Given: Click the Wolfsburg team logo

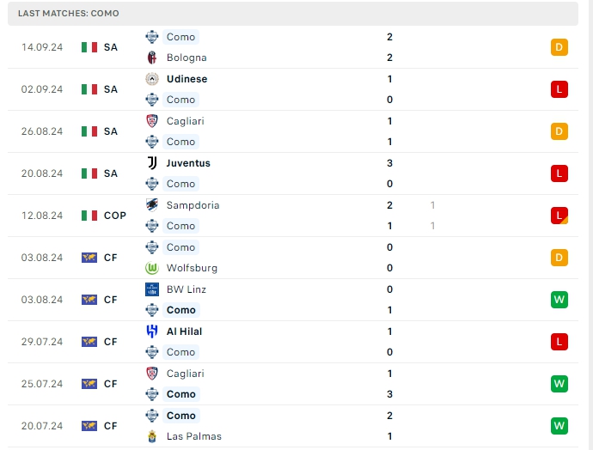Looking at the screenshot, I should 152,268.
